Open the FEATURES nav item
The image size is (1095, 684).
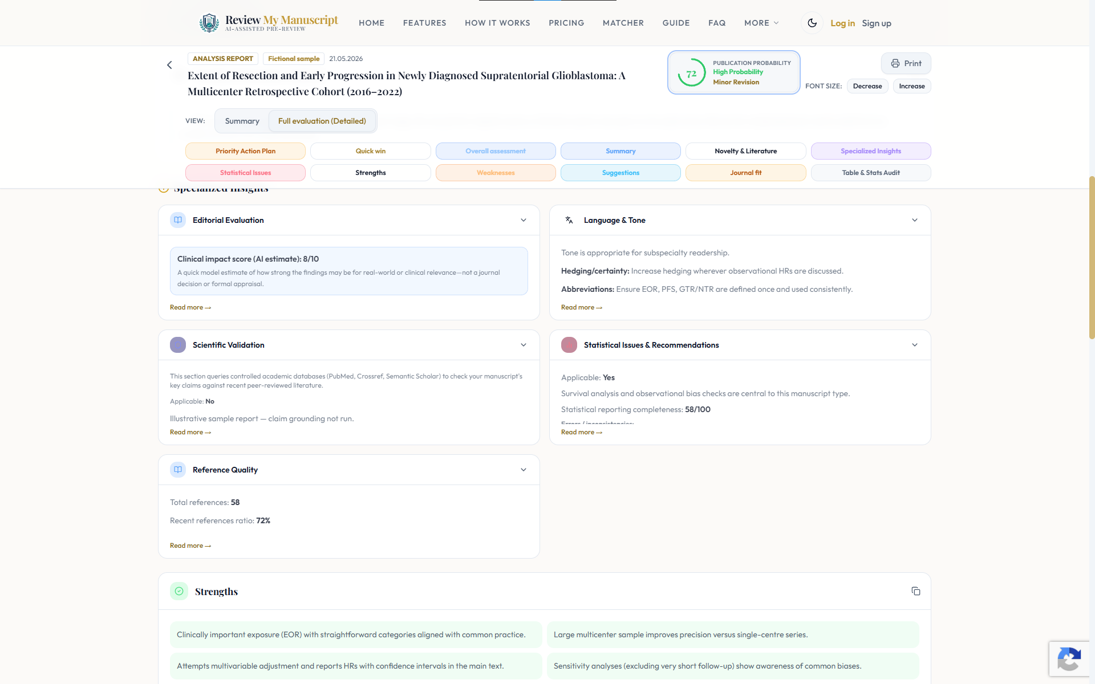425,23
